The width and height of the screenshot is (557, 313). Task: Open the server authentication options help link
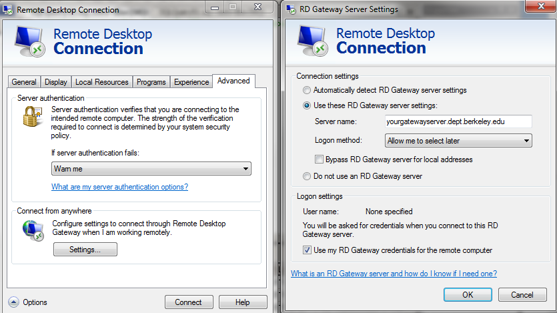point(119,187)
